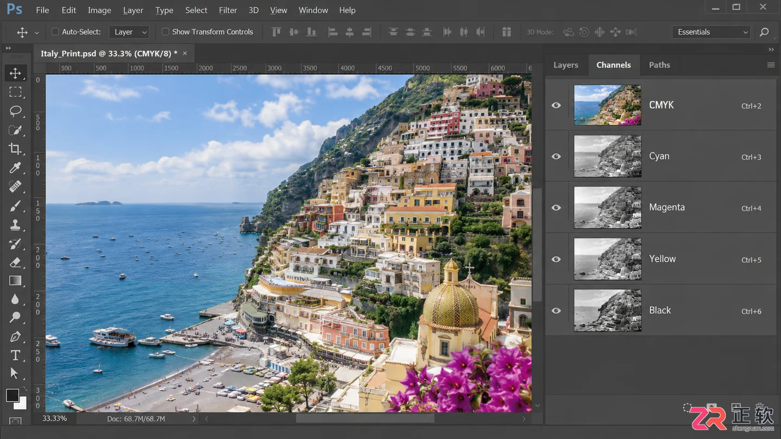Close the Italy_Print.psd document tab
This screenshot has width=781, height=439.
(185, 53)
